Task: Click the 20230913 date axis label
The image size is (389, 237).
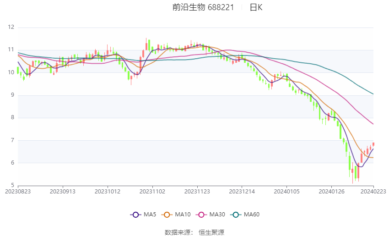Action: pos(63,192)
